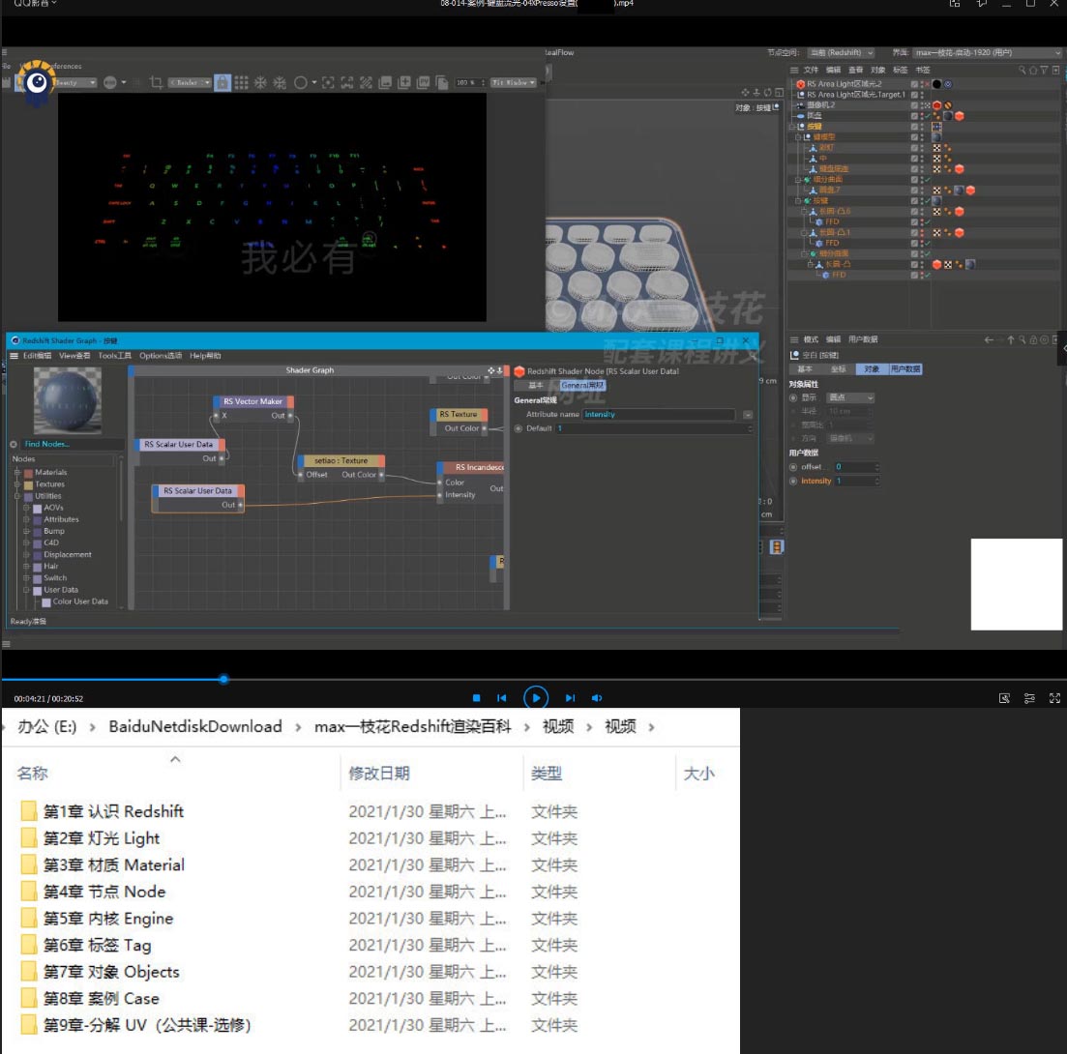Click the material preview sphere thumbnail
Screen dimensions: 1067x1054
(x=68, y=400)
